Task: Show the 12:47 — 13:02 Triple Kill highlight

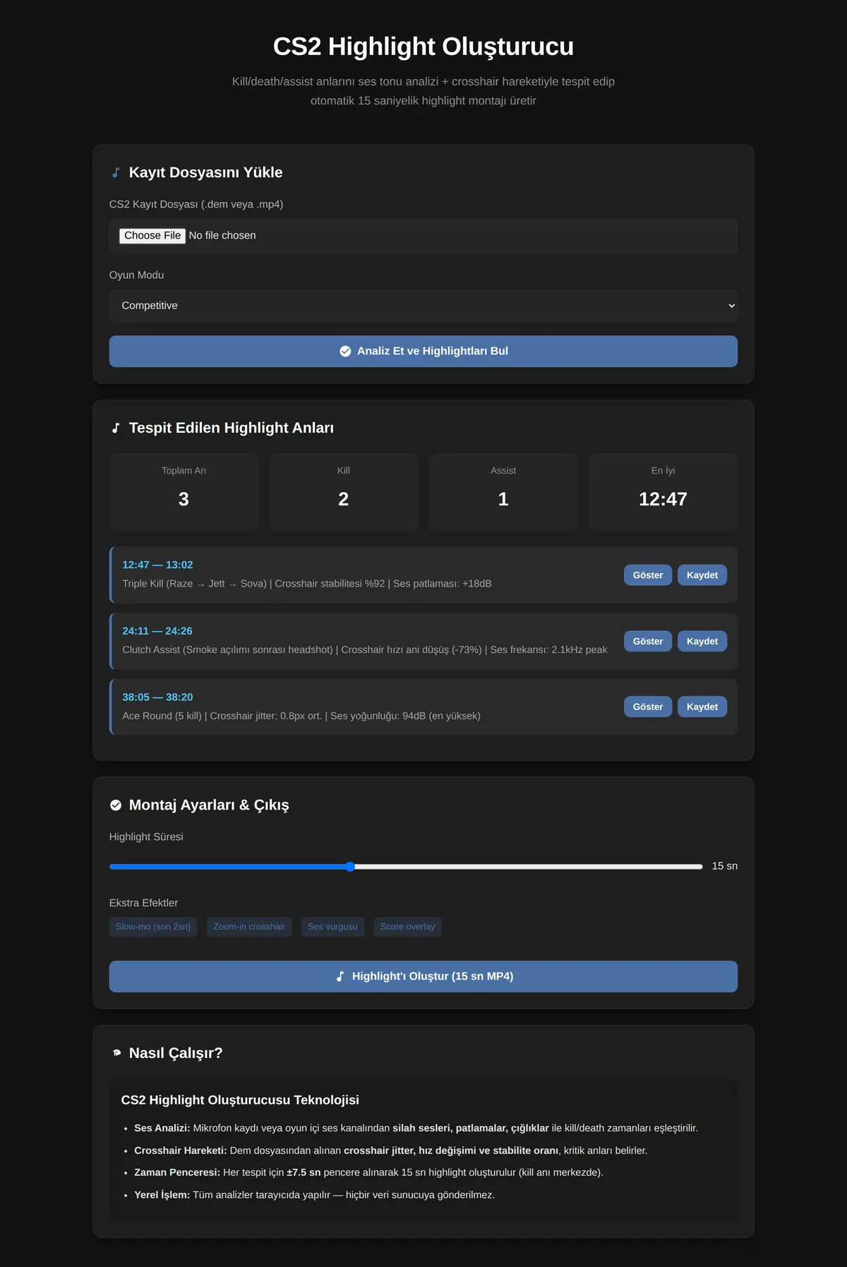Action: coord(648,575)
